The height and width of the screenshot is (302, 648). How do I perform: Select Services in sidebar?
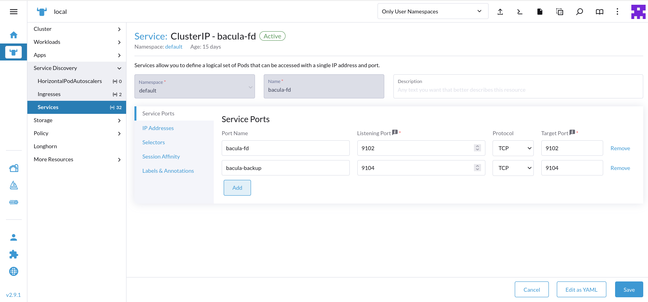[77, 107]
